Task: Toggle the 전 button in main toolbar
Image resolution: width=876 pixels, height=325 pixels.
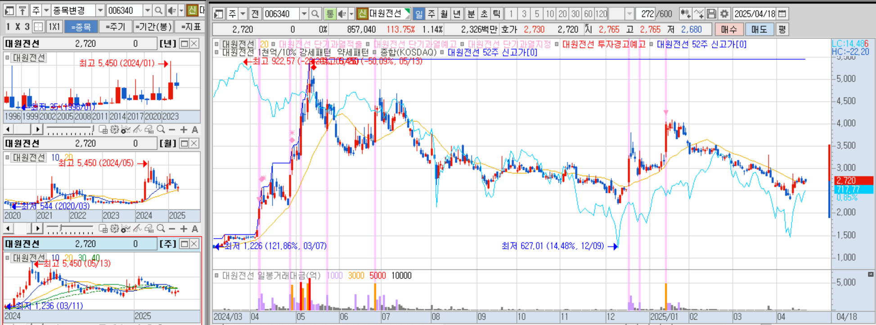Action: (x=255, y=14)
